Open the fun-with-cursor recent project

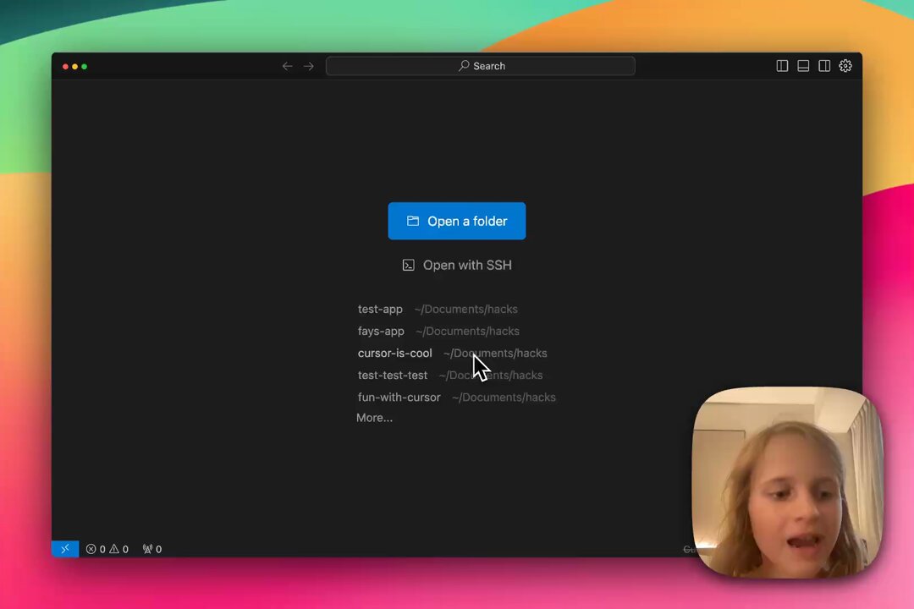pyautogui.click(x=399, y=397)
